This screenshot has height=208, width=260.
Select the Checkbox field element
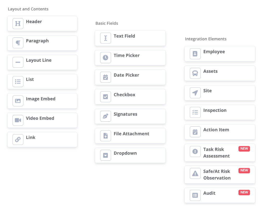click(130, 96)
